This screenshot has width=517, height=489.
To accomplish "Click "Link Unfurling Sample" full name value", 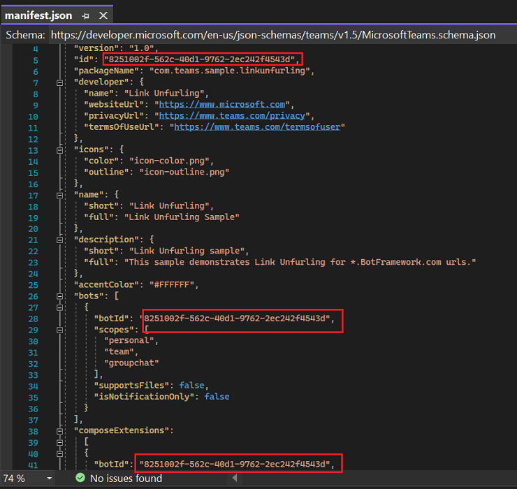I will tap(182, 217).
